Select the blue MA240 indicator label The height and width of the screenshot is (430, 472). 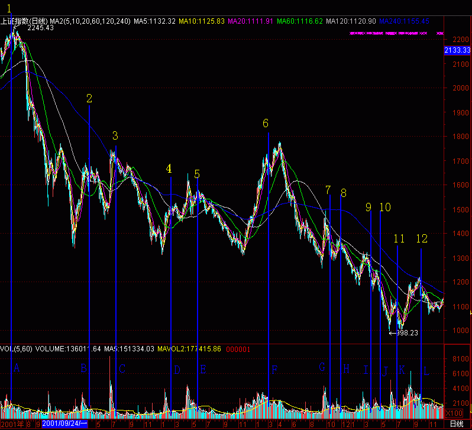pyautogui.click(x=404, y=21)
